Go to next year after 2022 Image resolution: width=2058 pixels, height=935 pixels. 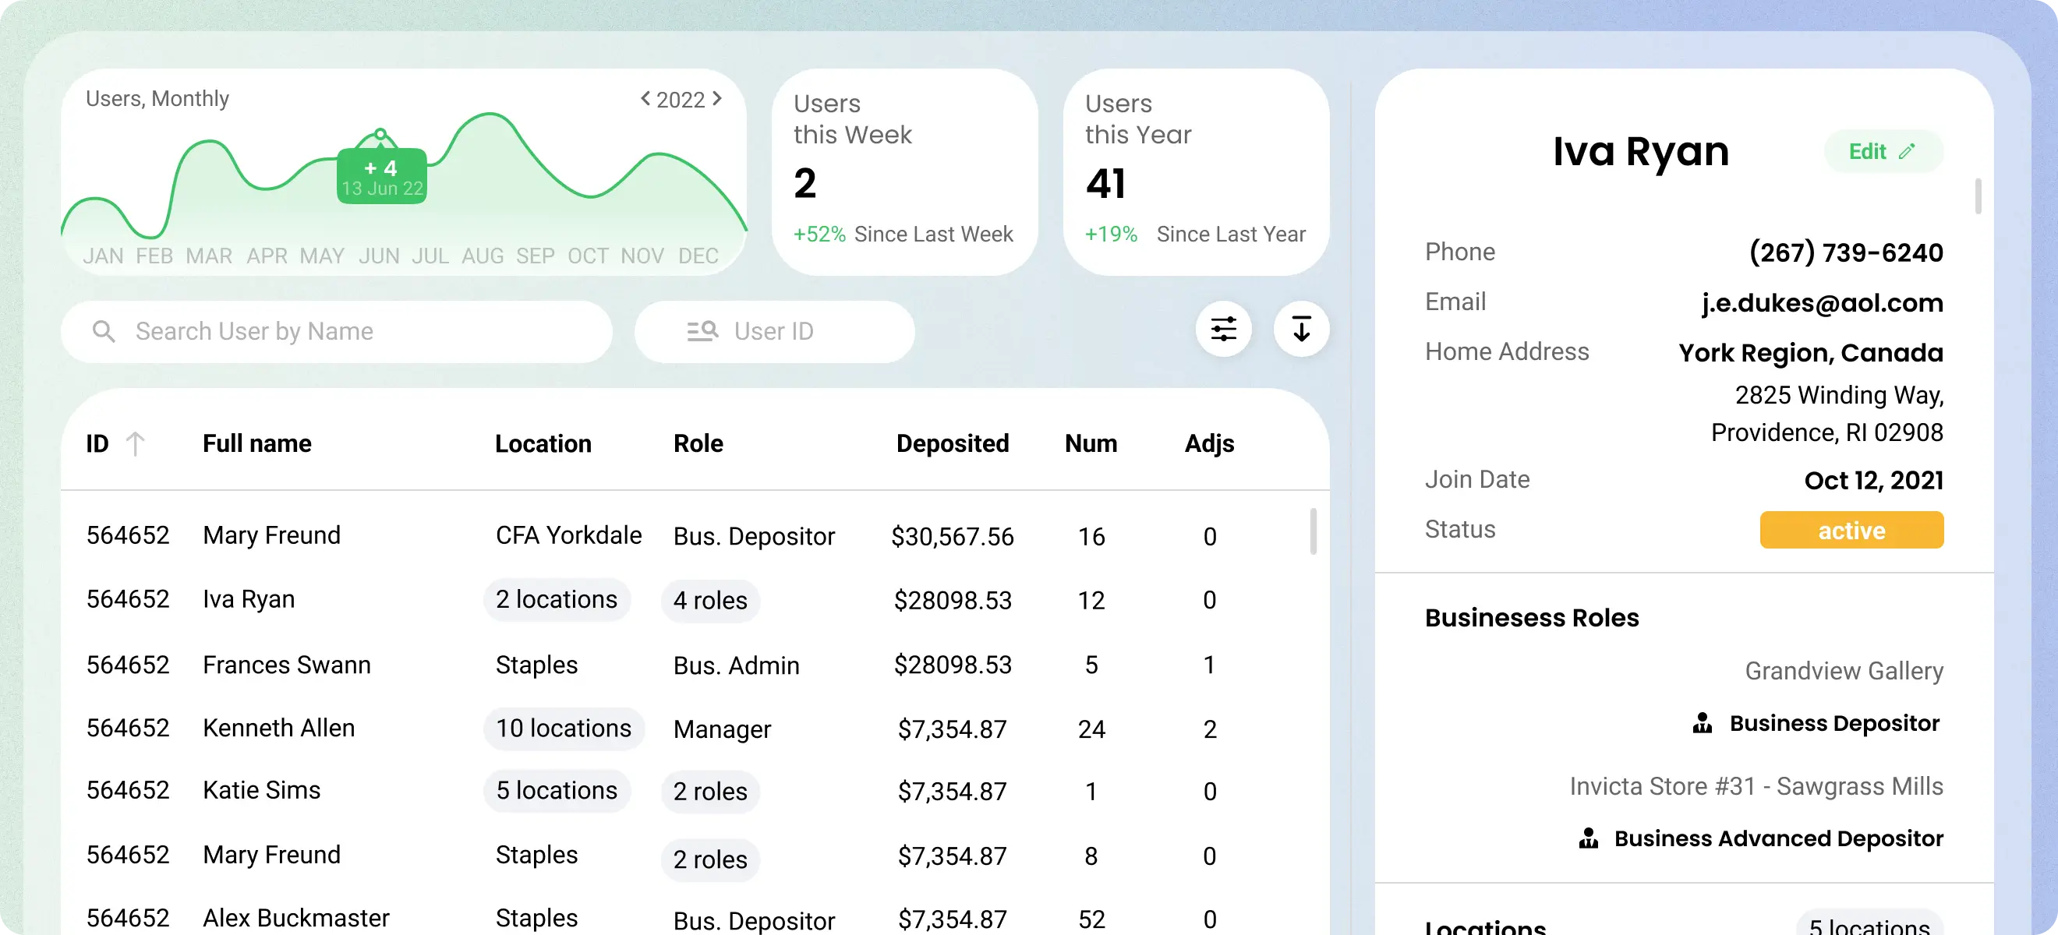716,98
